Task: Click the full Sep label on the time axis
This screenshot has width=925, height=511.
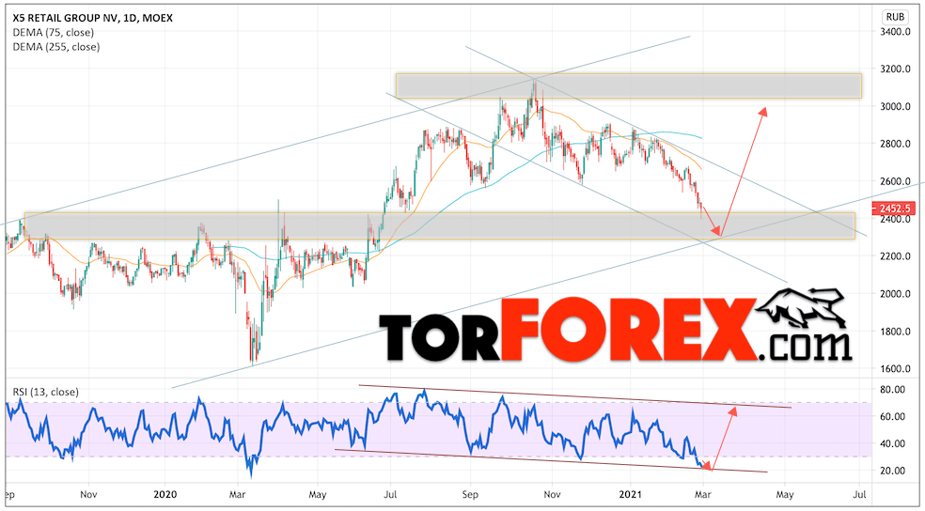Action: point(470,493)
